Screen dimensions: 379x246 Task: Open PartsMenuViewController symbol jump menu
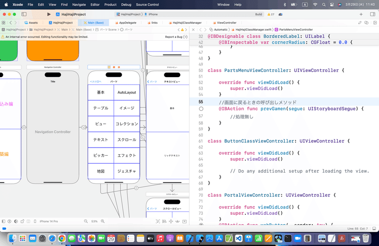294,30
